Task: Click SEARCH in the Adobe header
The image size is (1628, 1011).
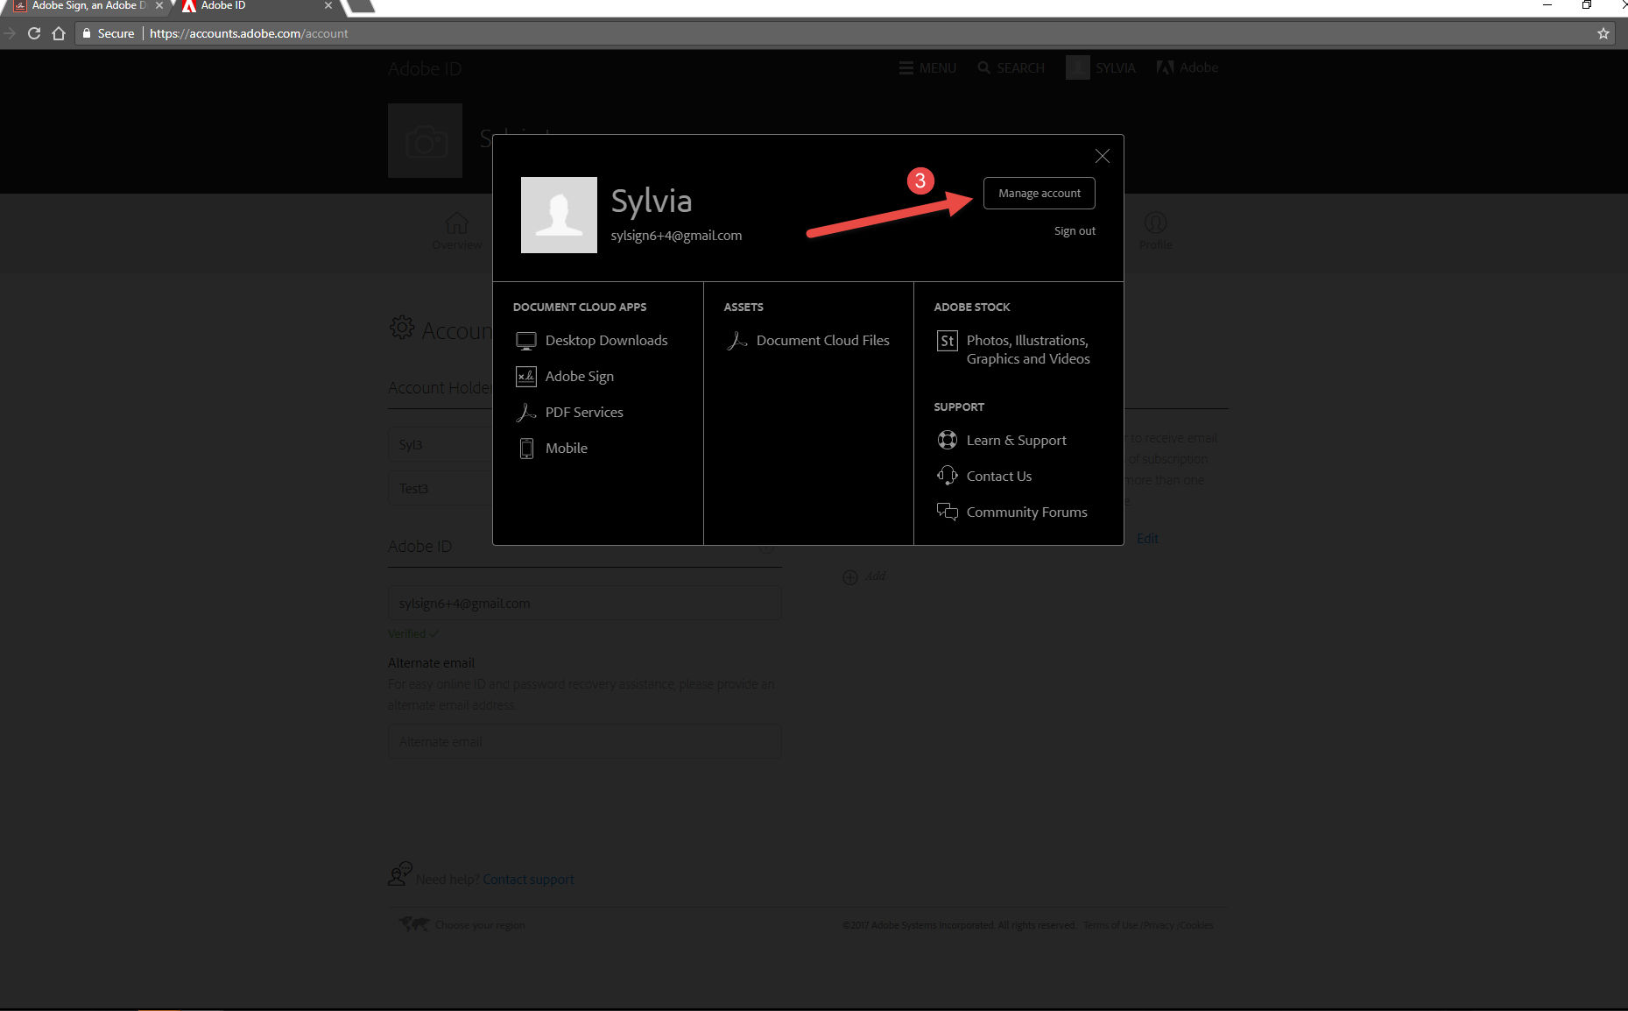Action: click(x=1011, y=67)
